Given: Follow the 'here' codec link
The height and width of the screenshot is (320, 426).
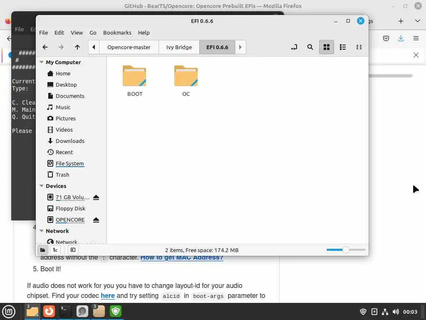Looking at the screenshot, I should click(108, 295).
